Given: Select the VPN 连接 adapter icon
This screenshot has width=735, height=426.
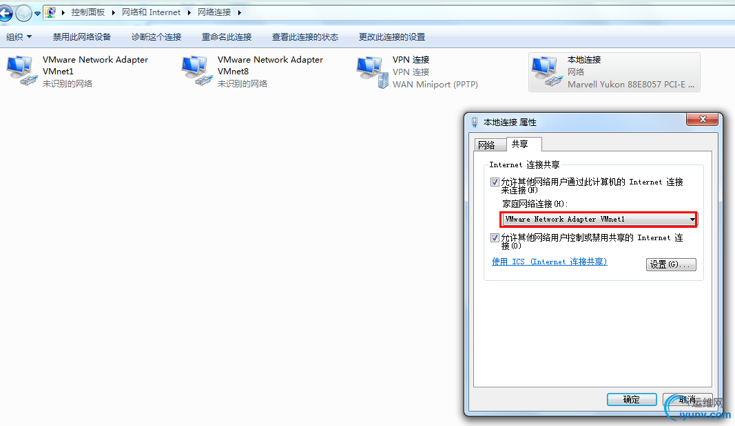Looking at the screenshot, I should click(372, 72).
